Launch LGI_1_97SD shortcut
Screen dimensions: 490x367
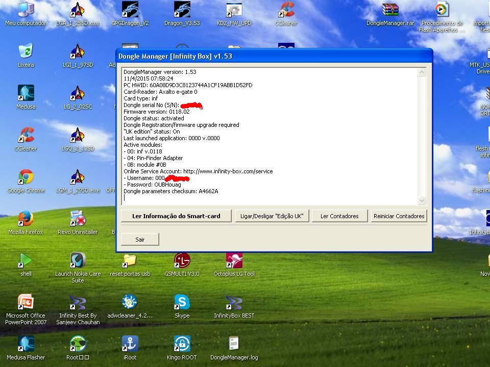point(78,56)
